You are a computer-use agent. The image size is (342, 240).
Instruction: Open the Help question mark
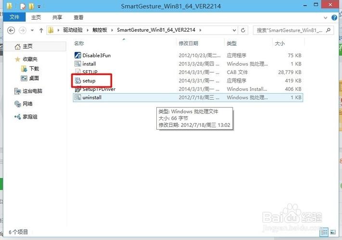[334, 18]
